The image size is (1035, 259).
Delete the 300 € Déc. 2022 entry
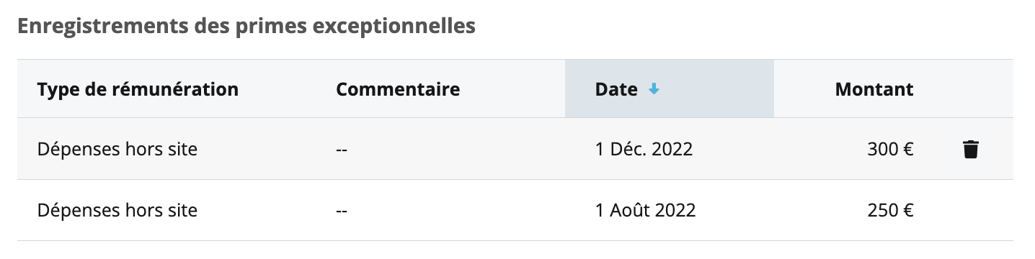[971, 150]
